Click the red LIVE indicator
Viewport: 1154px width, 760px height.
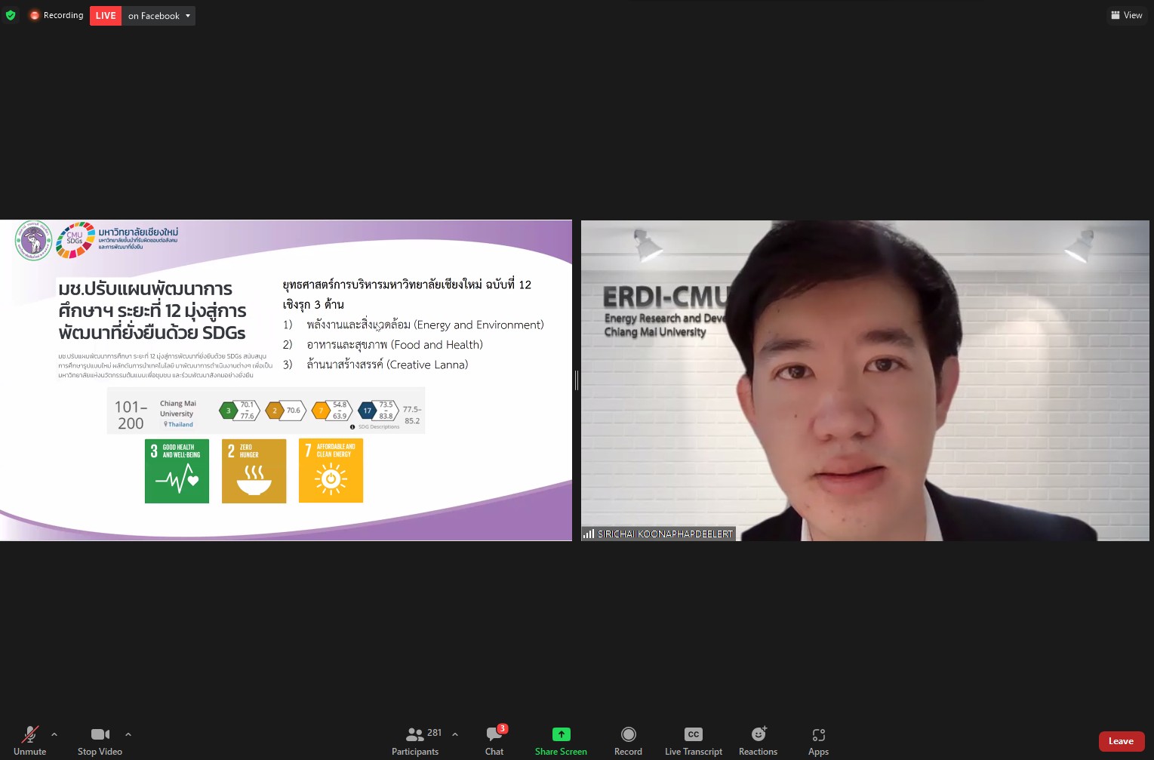point(106,16)
